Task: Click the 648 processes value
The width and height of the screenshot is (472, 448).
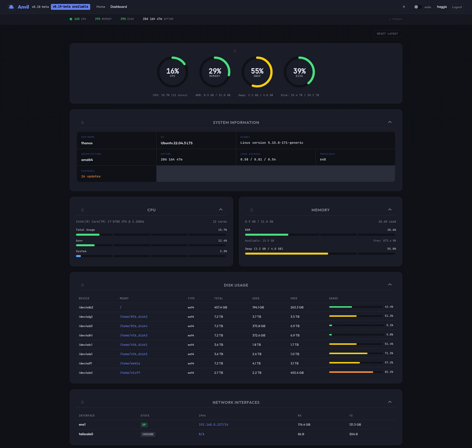Action: [322, 159]
